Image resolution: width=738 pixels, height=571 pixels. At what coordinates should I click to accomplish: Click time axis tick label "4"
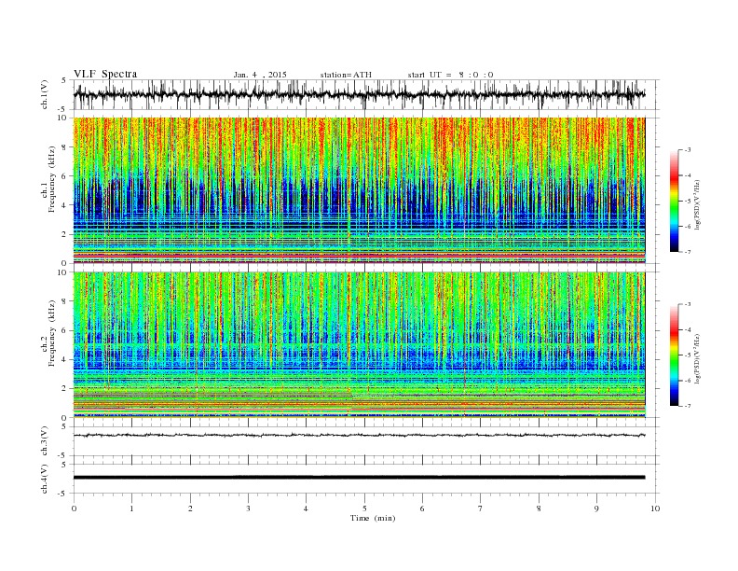click(306, 508)
